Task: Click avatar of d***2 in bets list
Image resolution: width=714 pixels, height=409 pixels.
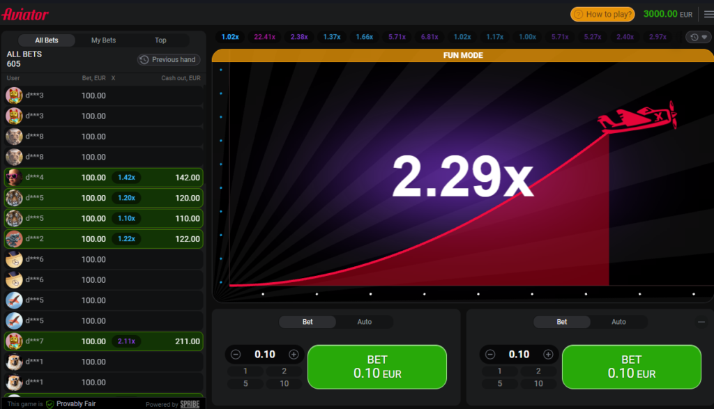Action: point(14,239)
